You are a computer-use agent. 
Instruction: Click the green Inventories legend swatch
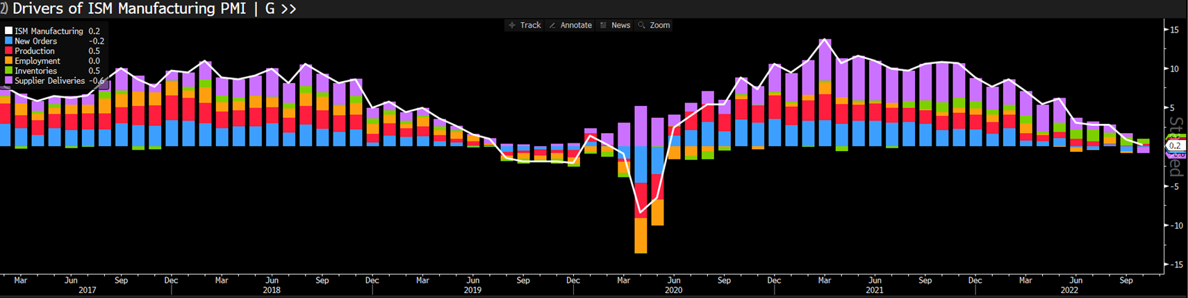(9, 71)
